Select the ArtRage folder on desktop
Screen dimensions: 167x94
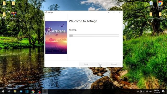pos(151,16)
